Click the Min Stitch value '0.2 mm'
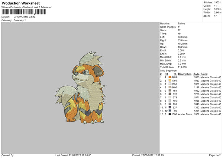This screenshot has width=223, height=158. coord(182,60)
